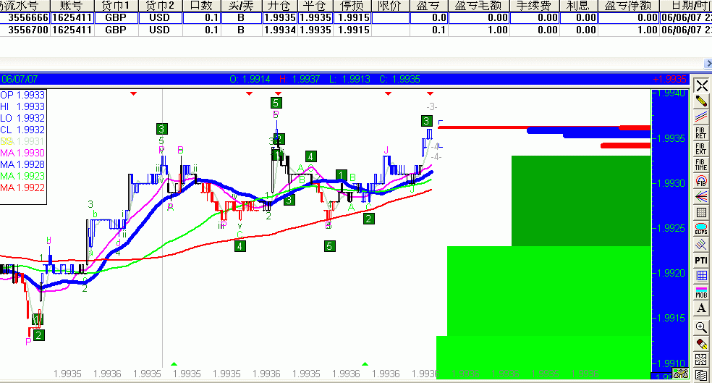The width and height of the screenshot is (712, 383).
Task: Click the +1.9935 red price readout
Action: tap(669, 79)
